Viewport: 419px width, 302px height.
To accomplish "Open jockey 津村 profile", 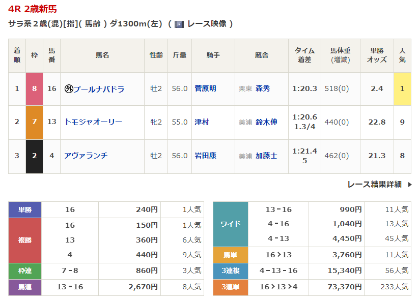I will pos(202,122).
